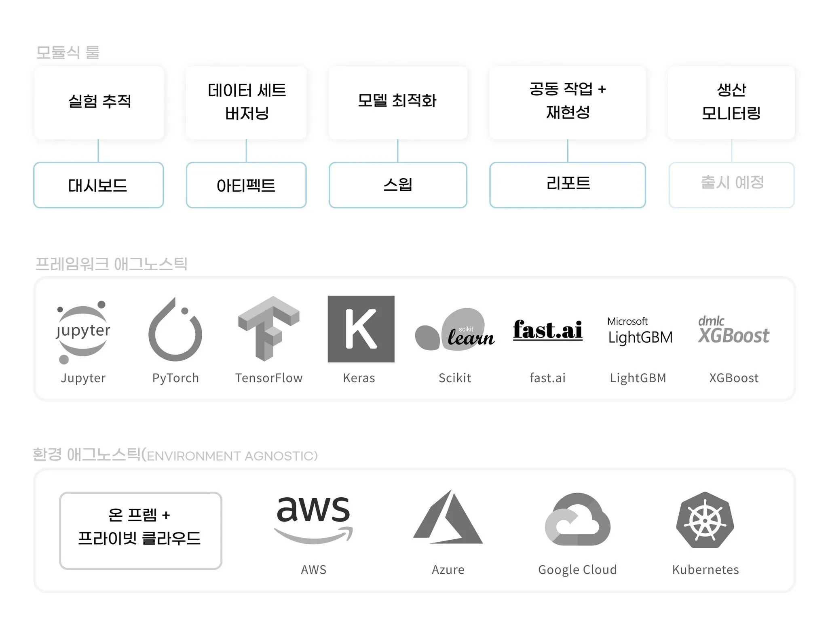Click the AWS logo
Screen dimensions: 828x625
point(313,518)
